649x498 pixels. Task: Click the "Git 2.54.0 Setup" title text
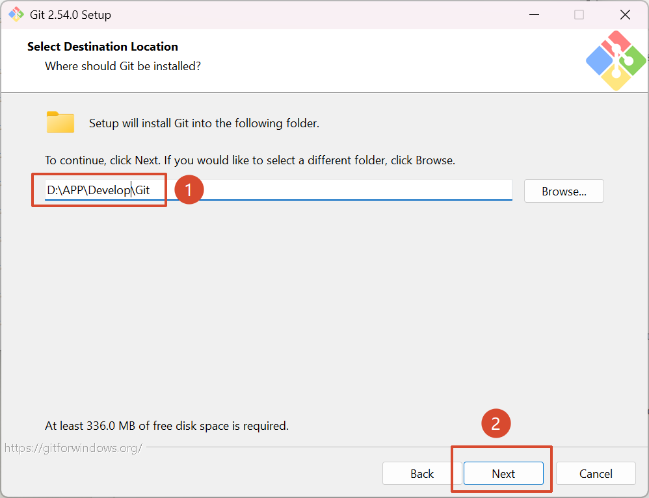[70, 15]
